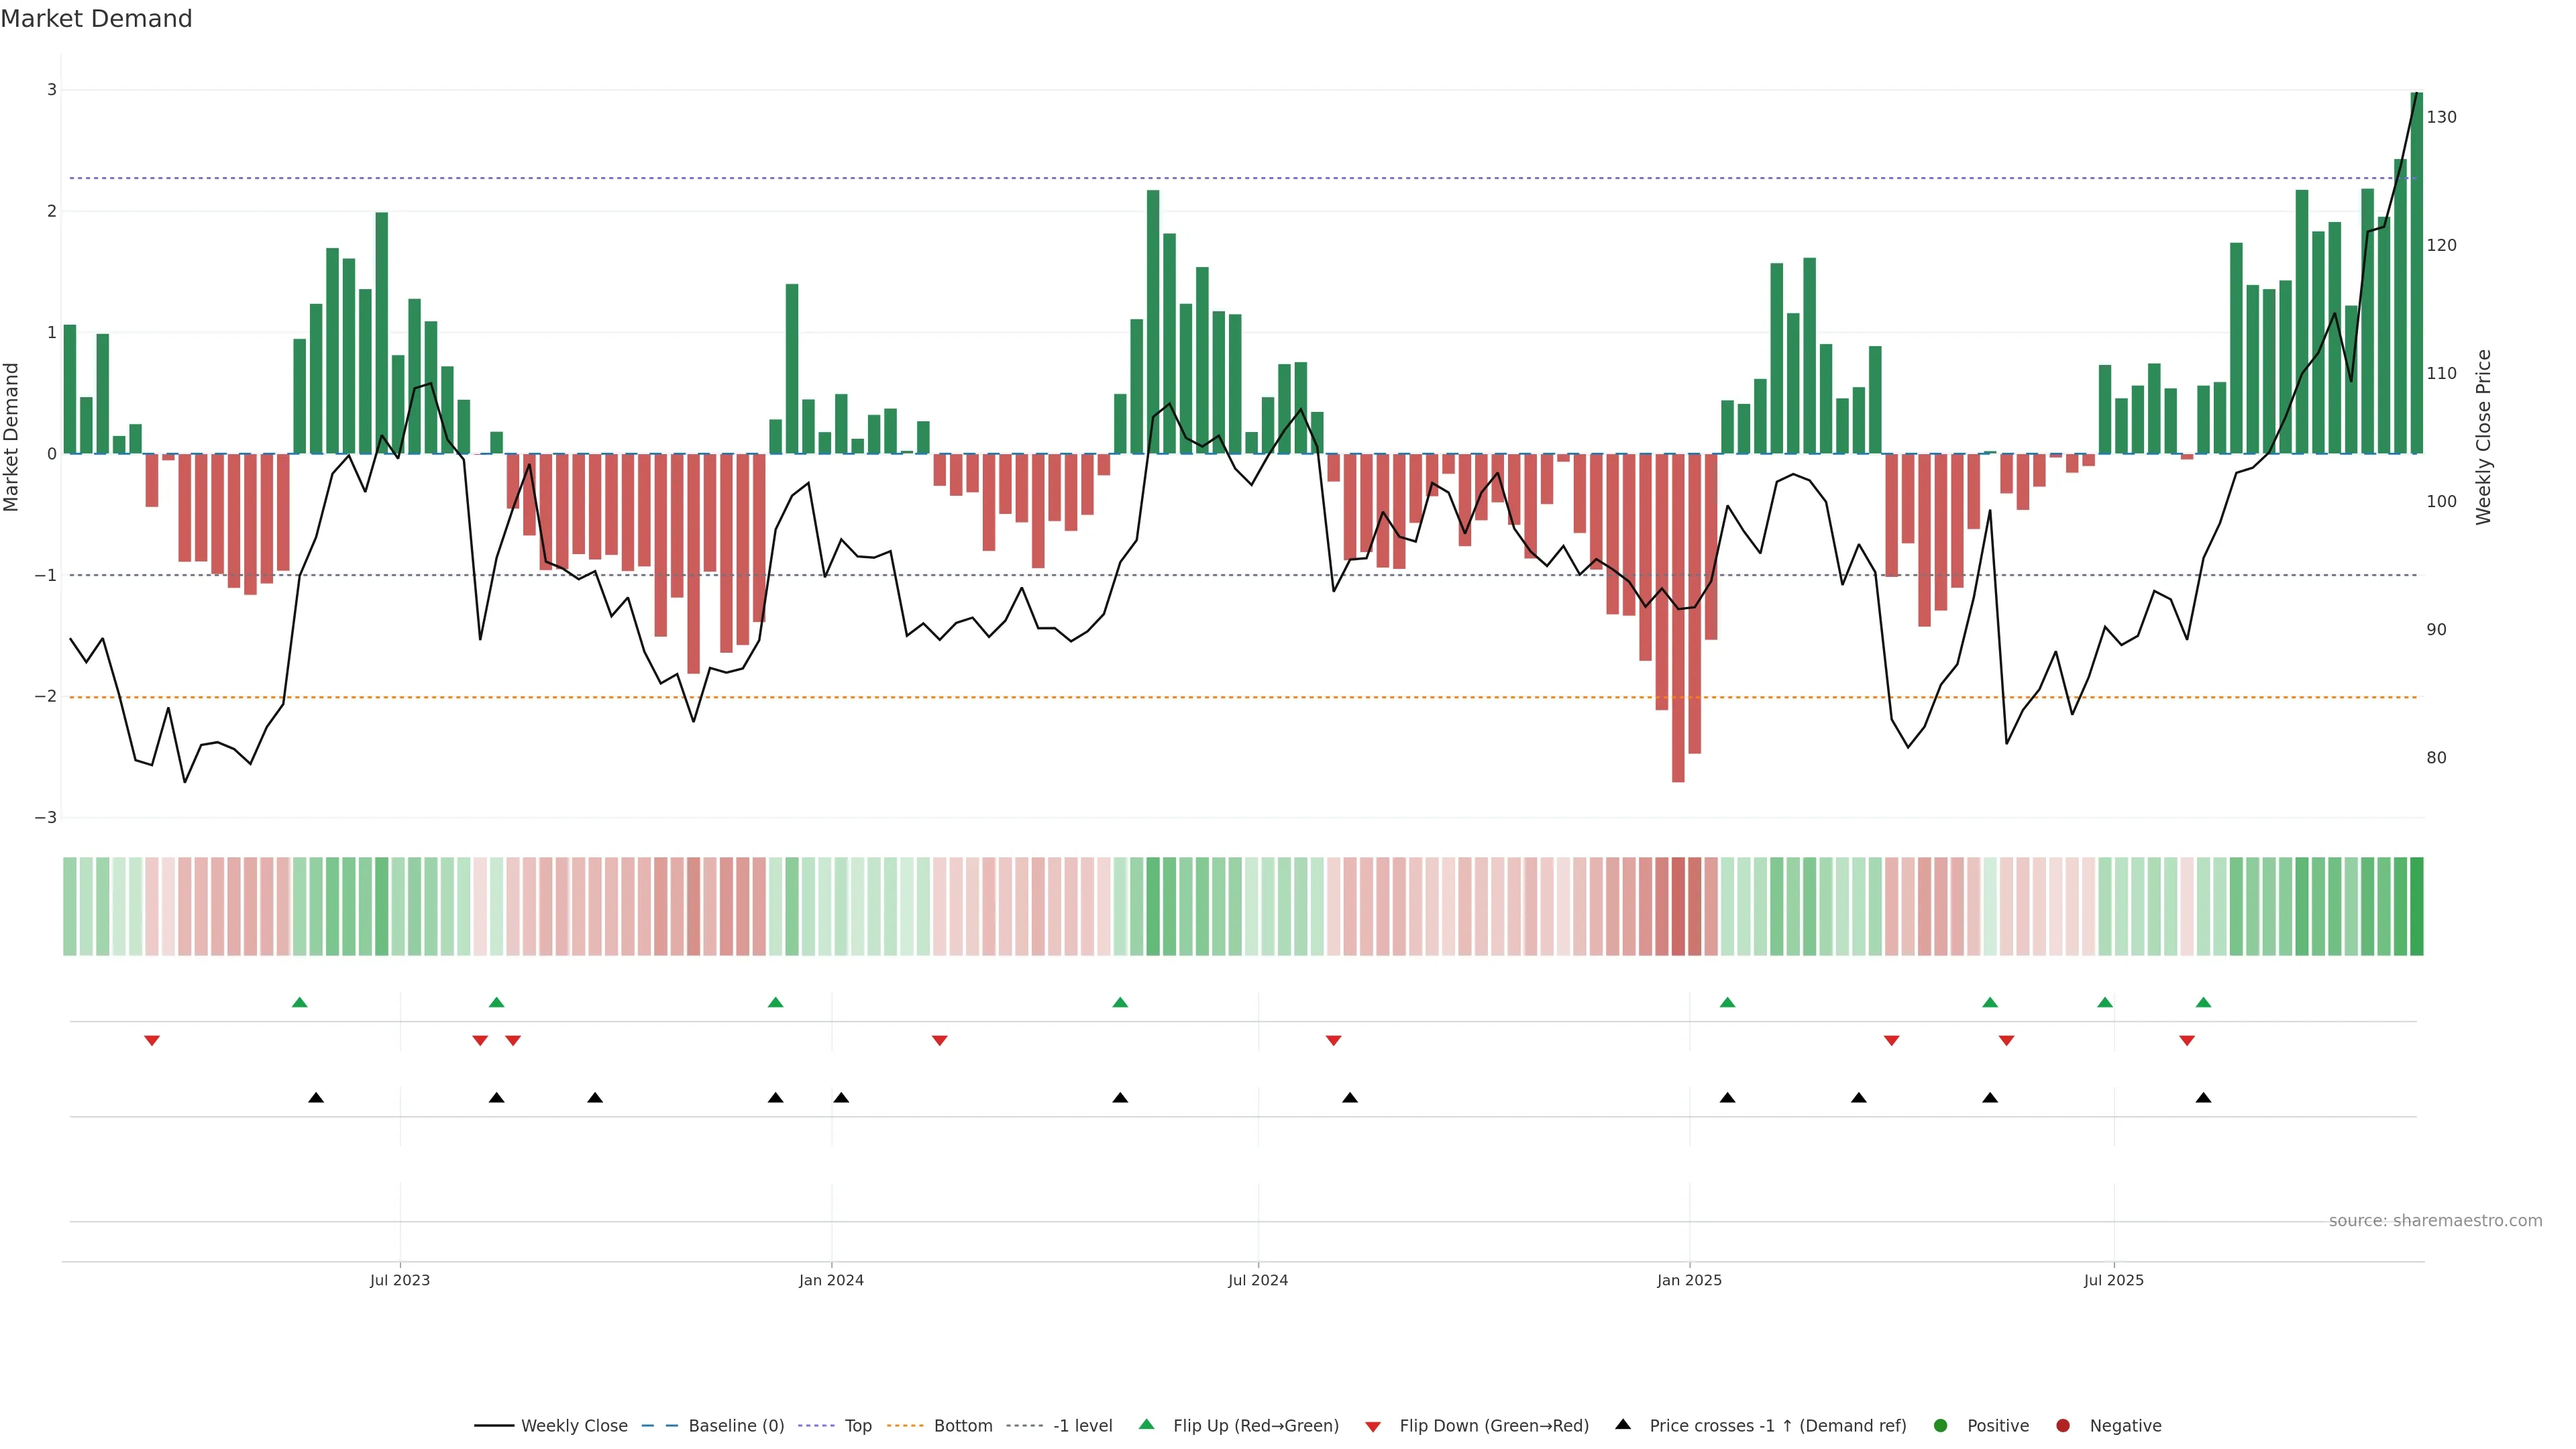Click the Flip Down red triangle legend icon
2576x1449 pixels.
1373,1426
